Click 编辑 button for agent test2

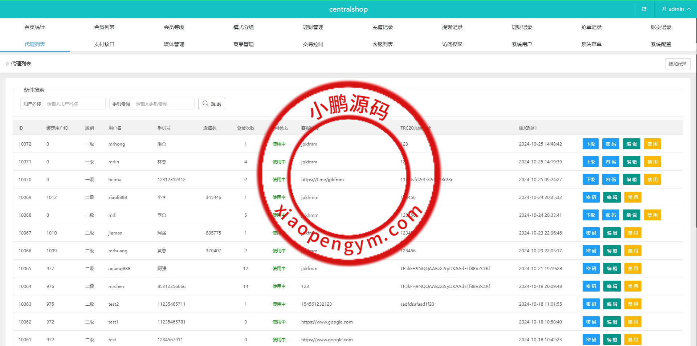coord(612,304)
